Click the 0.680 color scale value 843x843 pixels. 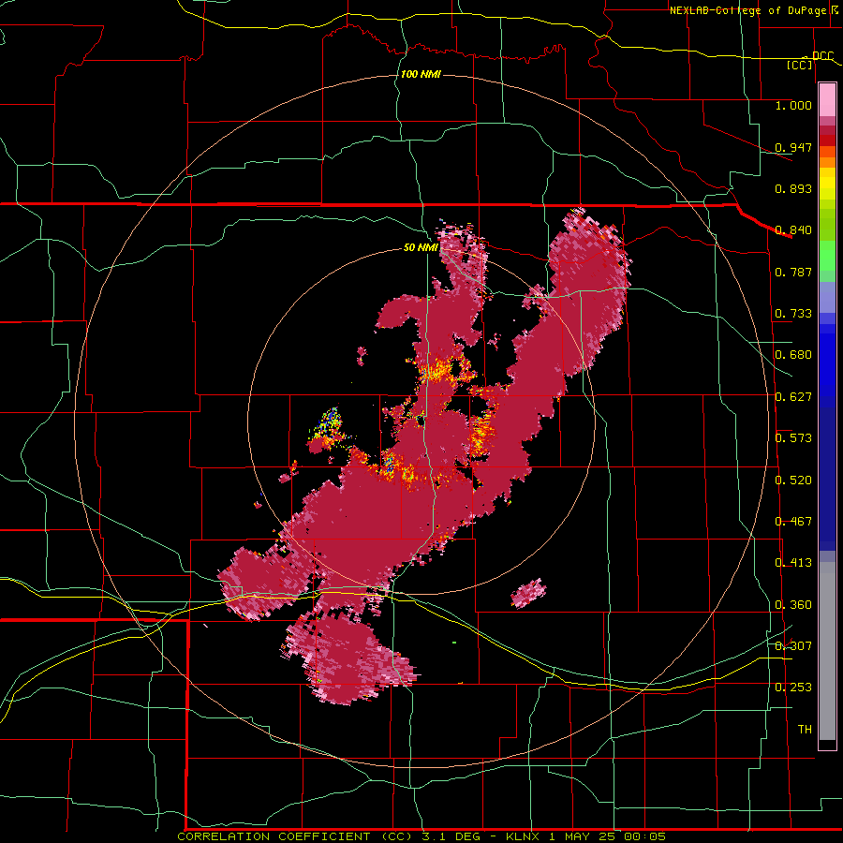793,355
